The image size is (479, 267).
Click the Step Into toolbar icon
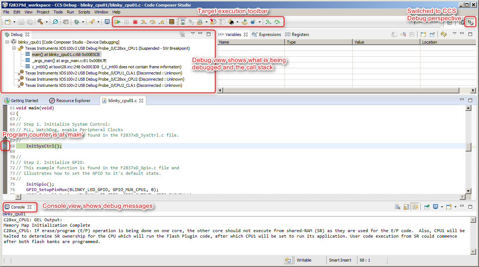point(144,22)
